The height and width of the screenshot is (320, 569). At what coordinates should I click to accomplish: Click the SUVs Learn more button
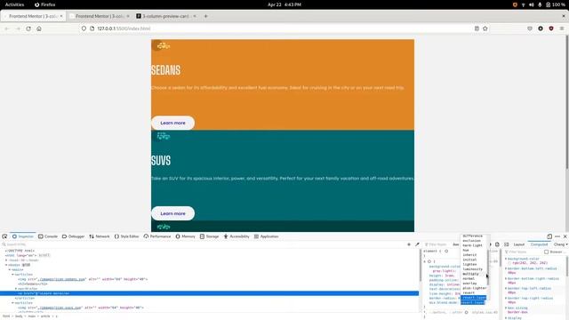click(172, 213)
